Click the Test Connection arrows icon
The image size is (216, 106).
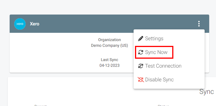tap(141, 66)
